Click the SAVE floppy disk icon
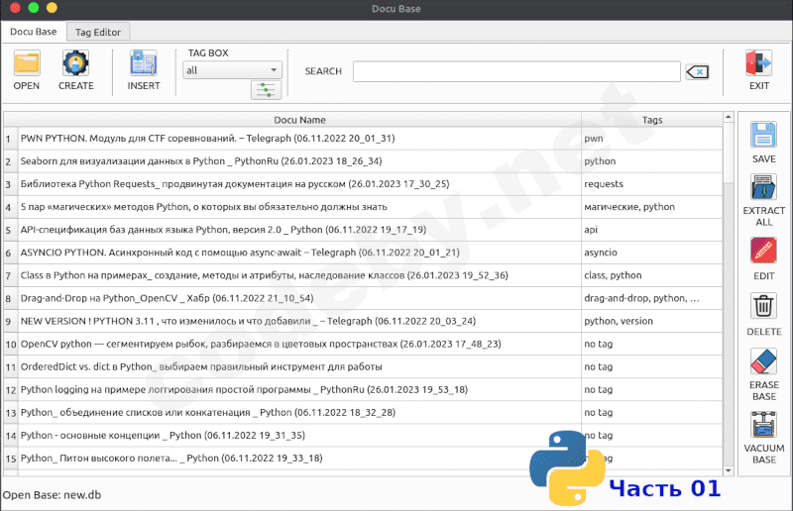The image size is (793, 511). (763, 135)
